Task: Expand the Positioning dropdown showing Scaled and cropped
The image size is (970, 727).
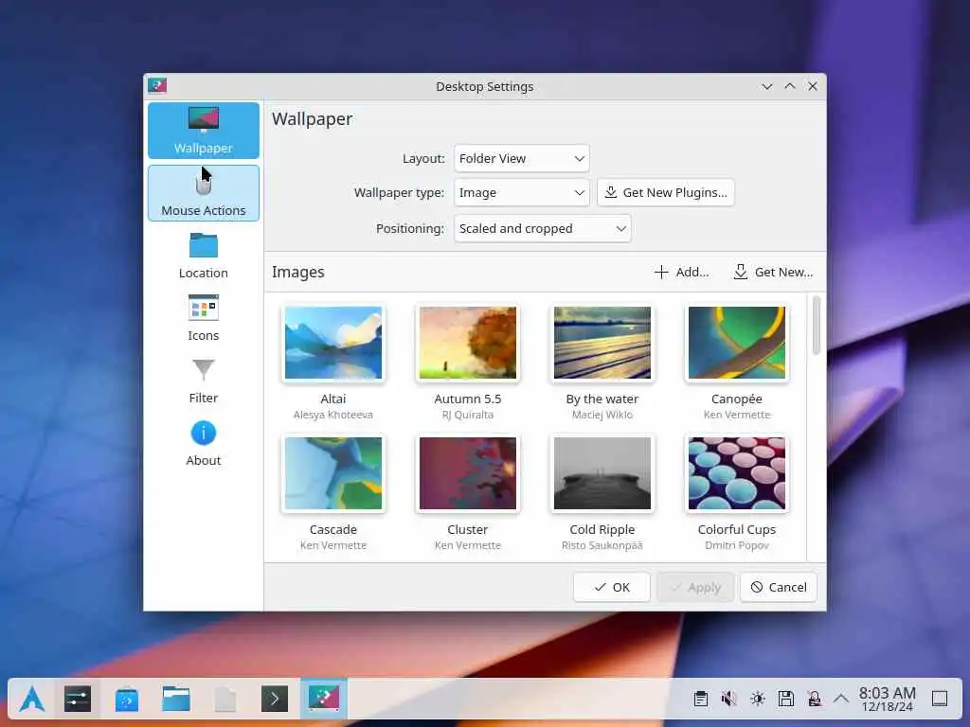Action: click(543, 229)
